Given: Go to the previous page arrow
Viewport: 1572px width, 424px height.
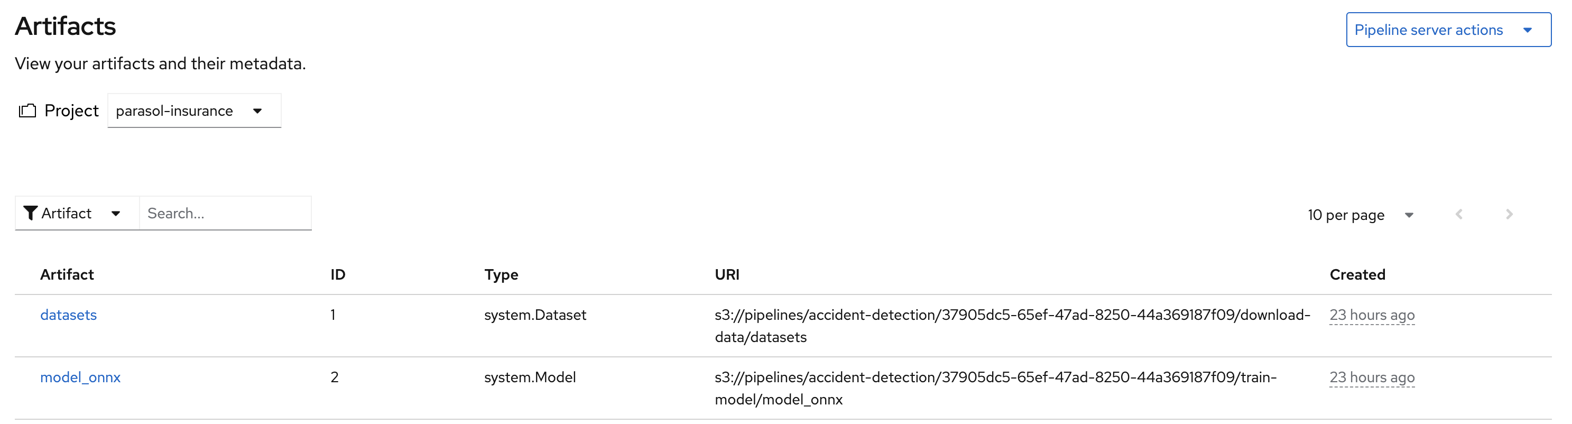Looking at the screenshot, I should (1458, 214).
